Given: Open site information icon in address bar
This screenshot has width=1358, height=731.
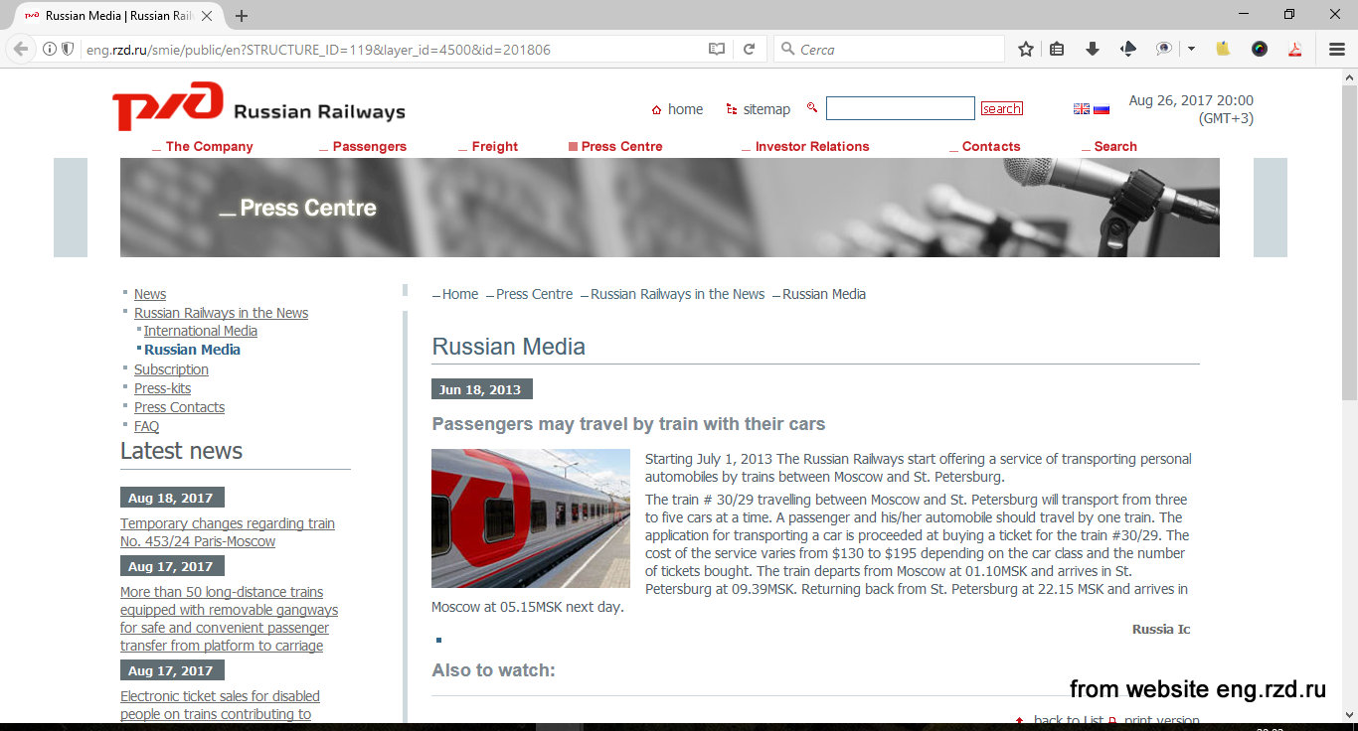Looking at the screenshot, I should pos(50,49).
